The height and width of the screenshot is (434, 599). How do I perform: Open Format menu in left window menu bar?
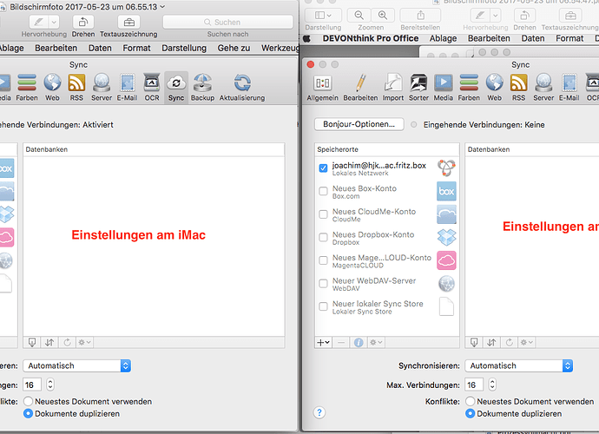pyautogui.click(x=137, y=48)
